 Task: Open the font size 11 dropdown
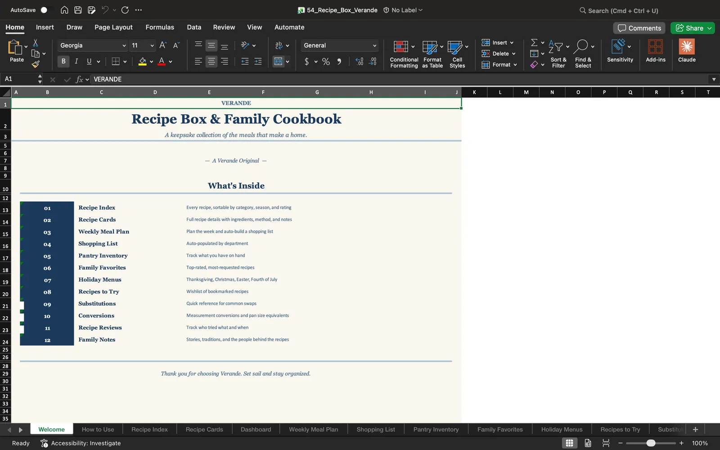coord(152,45)
